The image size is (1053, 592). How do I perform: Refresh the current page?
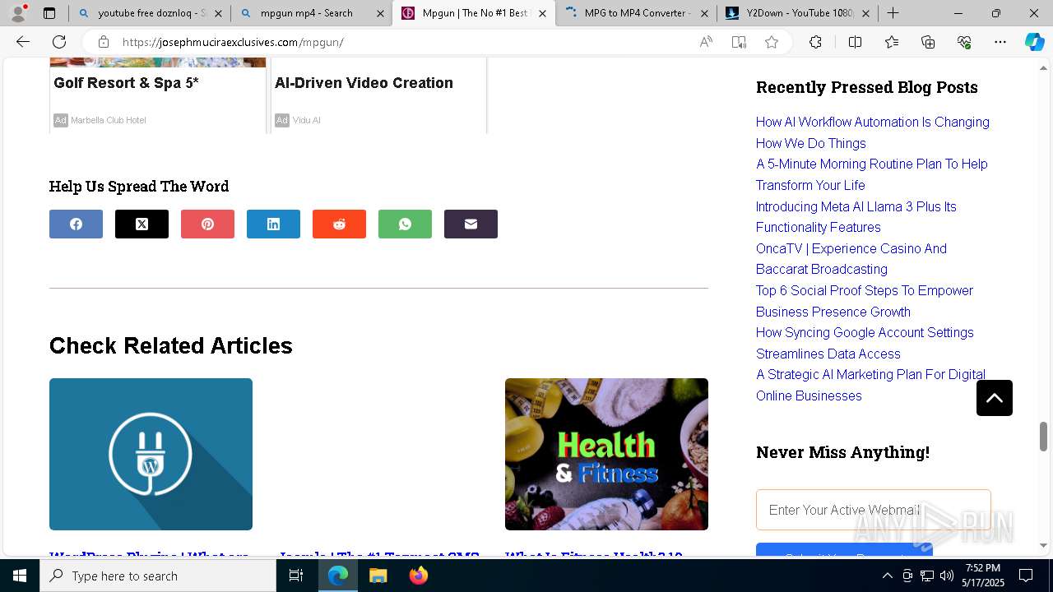[x=59, y=42]
